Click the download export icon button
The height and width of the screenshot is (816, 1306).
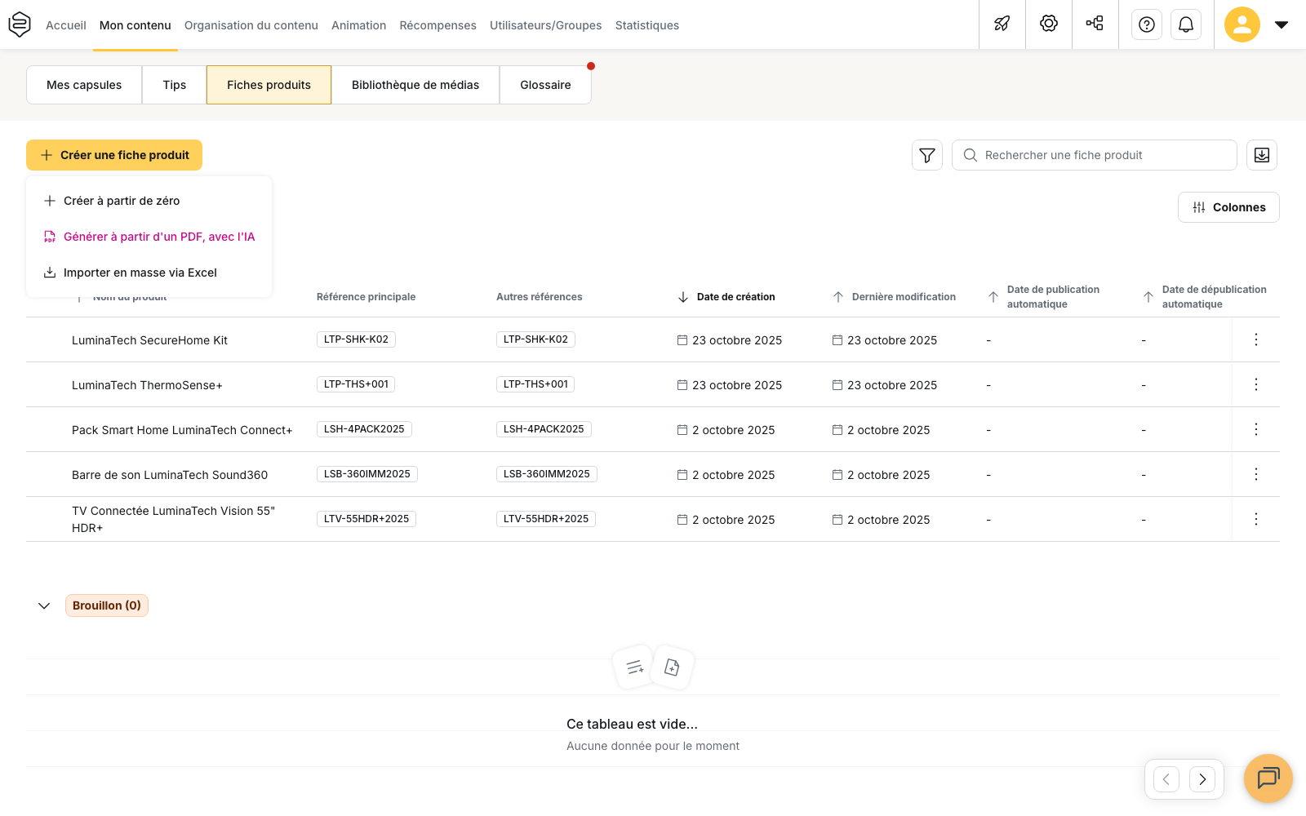pos(1262,155)
